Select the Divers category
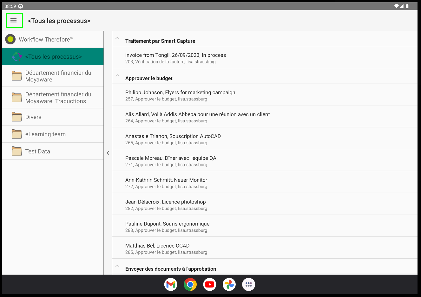421x297 pixels. coord(53,117)
